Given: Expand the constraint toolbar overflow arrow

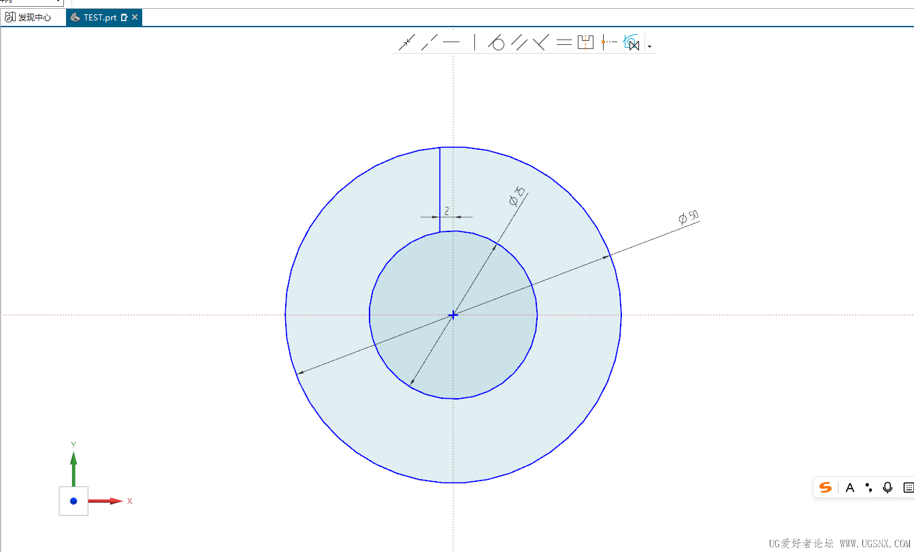Looking at the screenshot, I should click(x=650, y=46).
